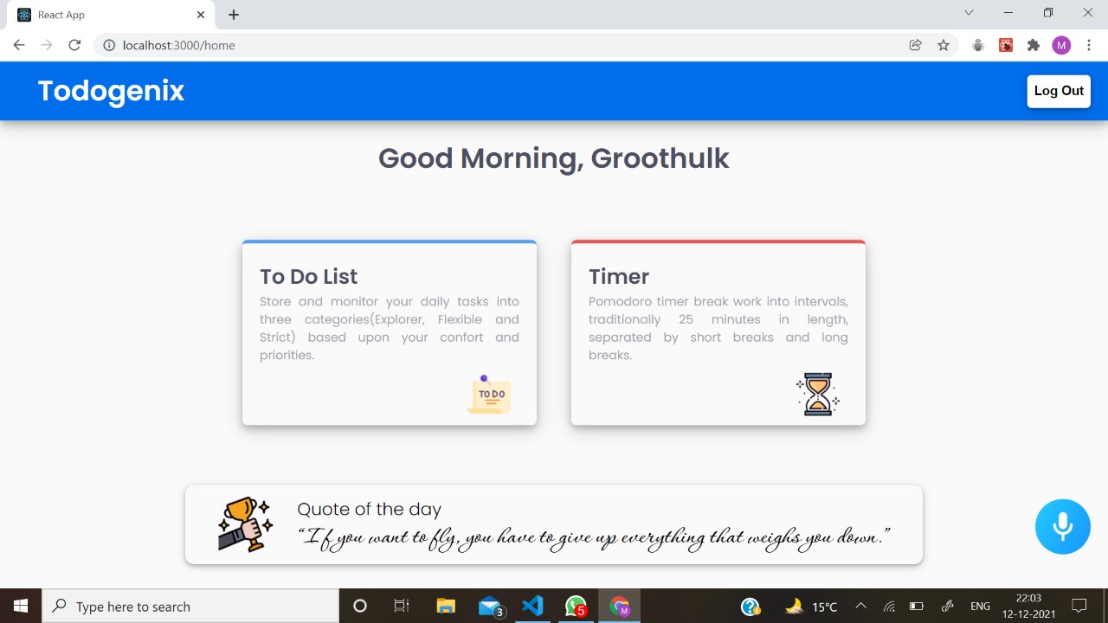Click the Chrome icon on taskbar
The height and width of the screenshot is (623, 1108).
click(619, 606)
